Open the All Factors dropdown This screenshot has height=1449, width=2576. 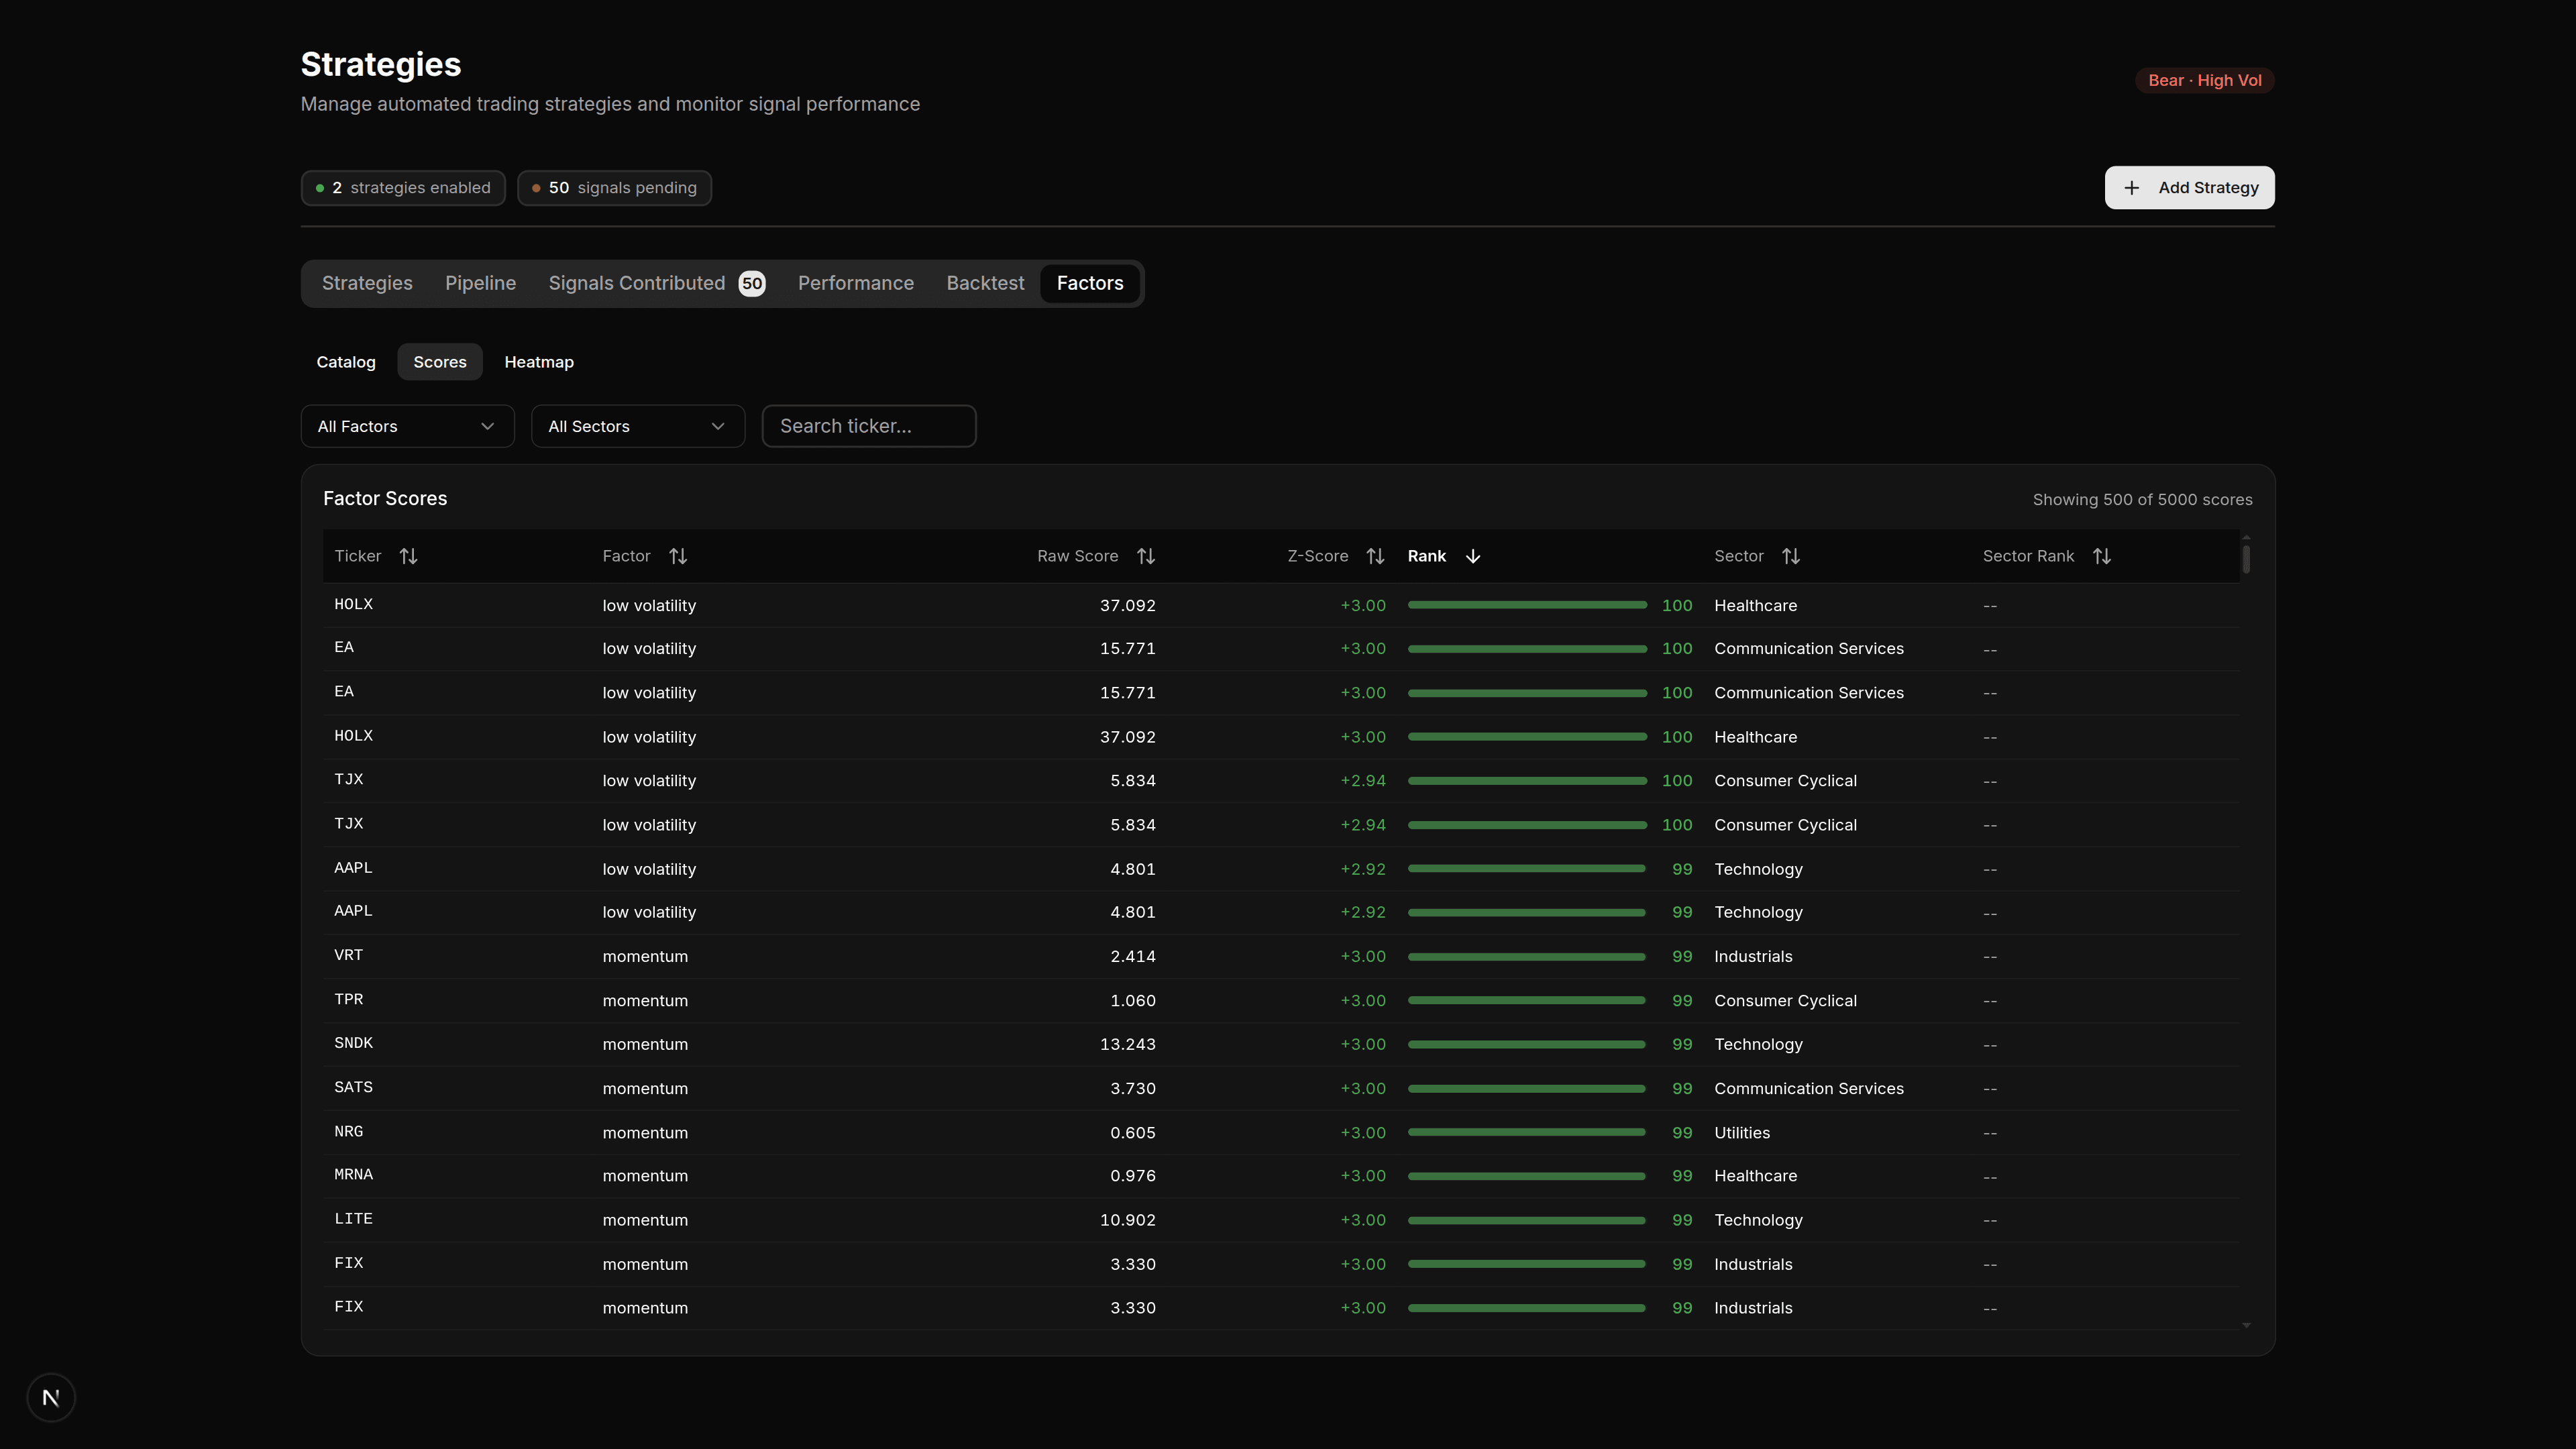(406, 426)
